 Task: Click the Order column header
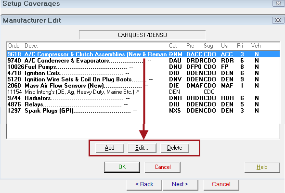coord(14,46)
